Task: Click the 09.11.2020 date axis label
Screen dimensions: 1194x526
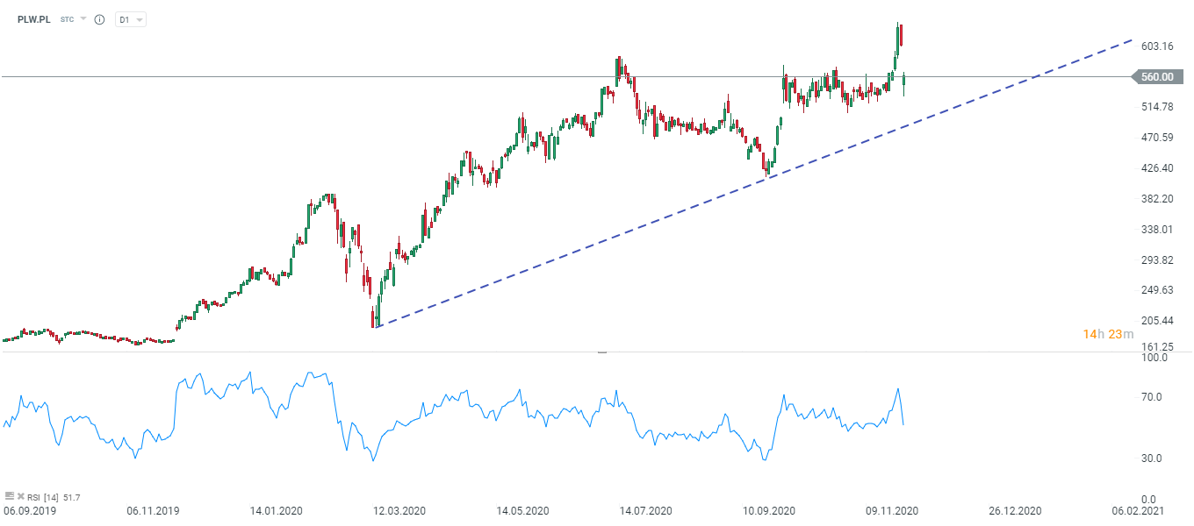Action: (893, 510)
